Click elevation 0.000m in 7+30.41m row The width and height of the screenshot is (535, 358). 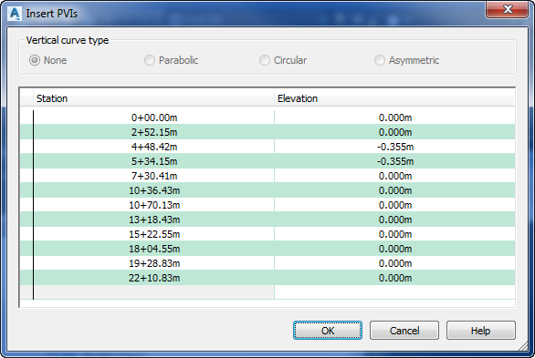(x=394, y=176)
